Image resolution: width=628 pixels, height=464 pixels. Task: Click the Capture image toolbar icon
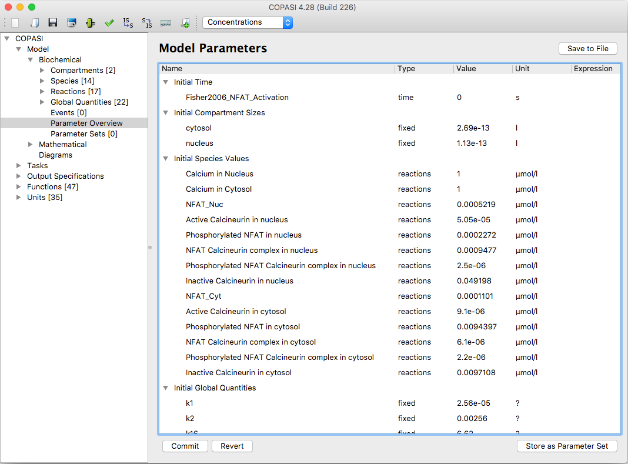coord(72,23)
